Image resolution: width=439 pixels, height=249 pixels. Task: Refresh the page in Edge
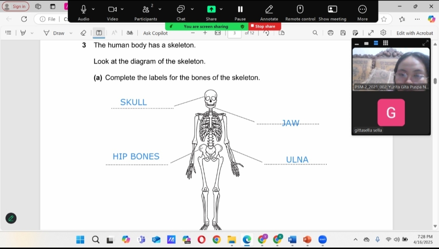pos(24,19)
